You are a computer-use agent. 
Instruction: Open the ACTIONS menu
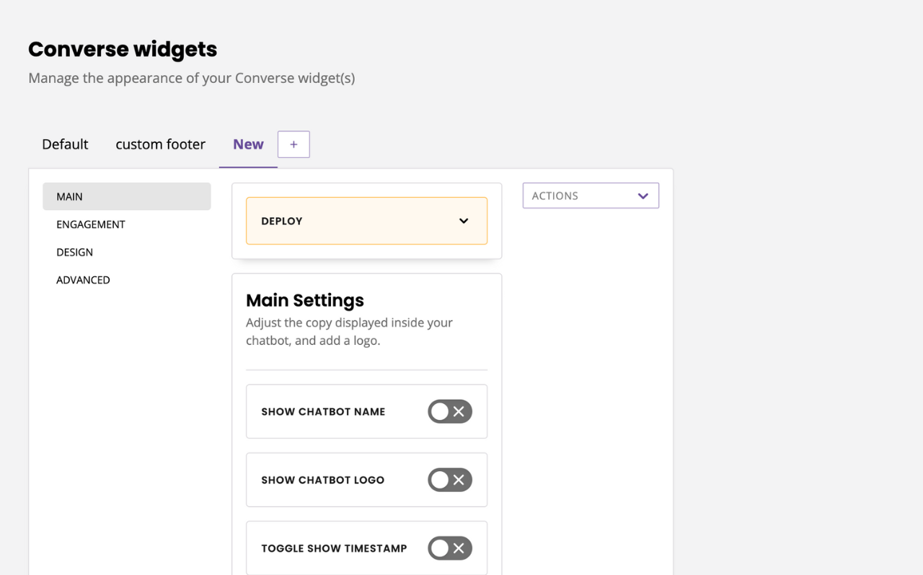tap(591, 195)
